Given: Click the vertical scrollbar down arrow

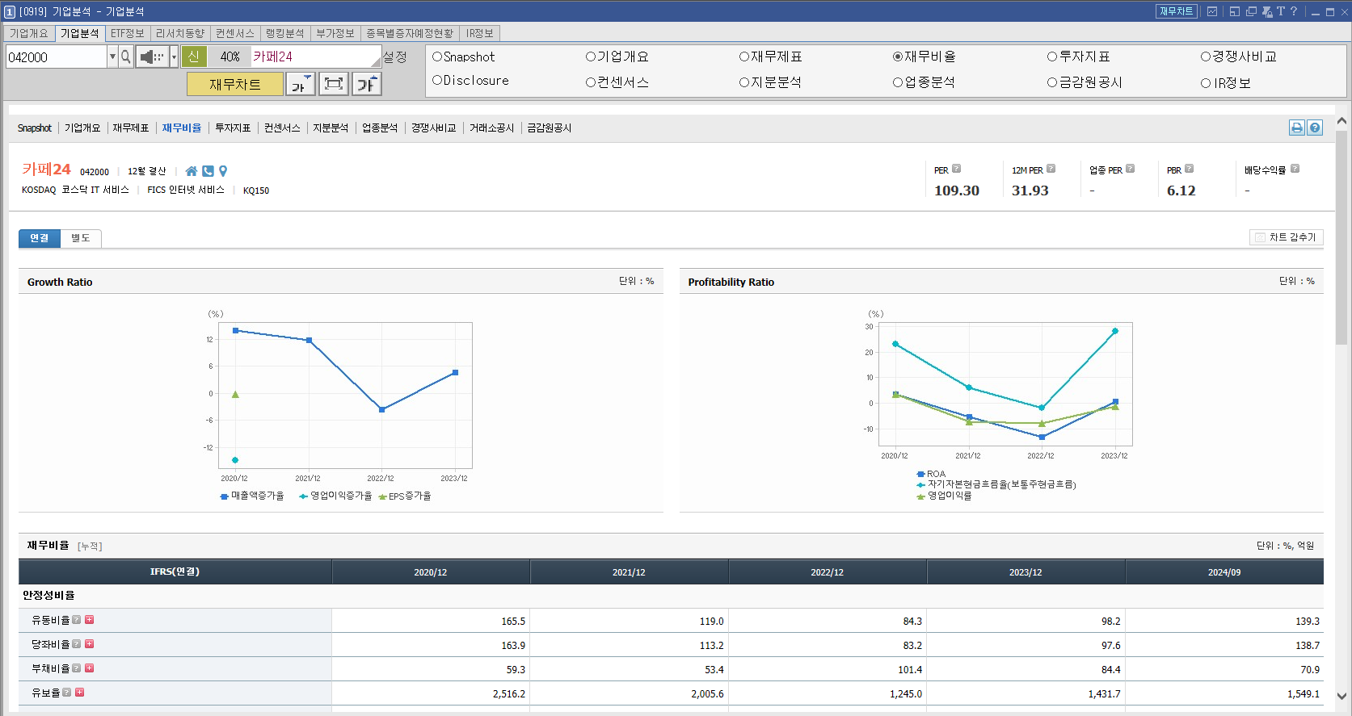Looking at the screenshot, I should point(1341,696).
